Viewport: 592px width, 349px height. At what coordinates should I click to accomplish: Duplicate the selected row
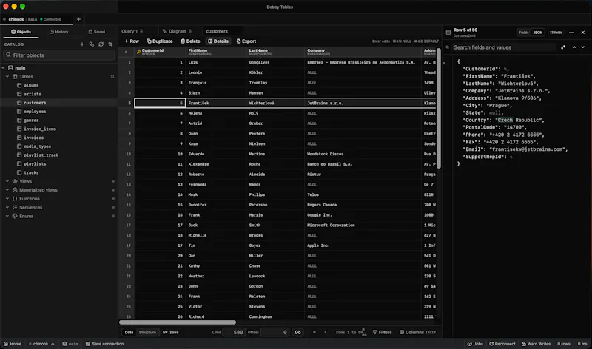(x=160, y=41)
